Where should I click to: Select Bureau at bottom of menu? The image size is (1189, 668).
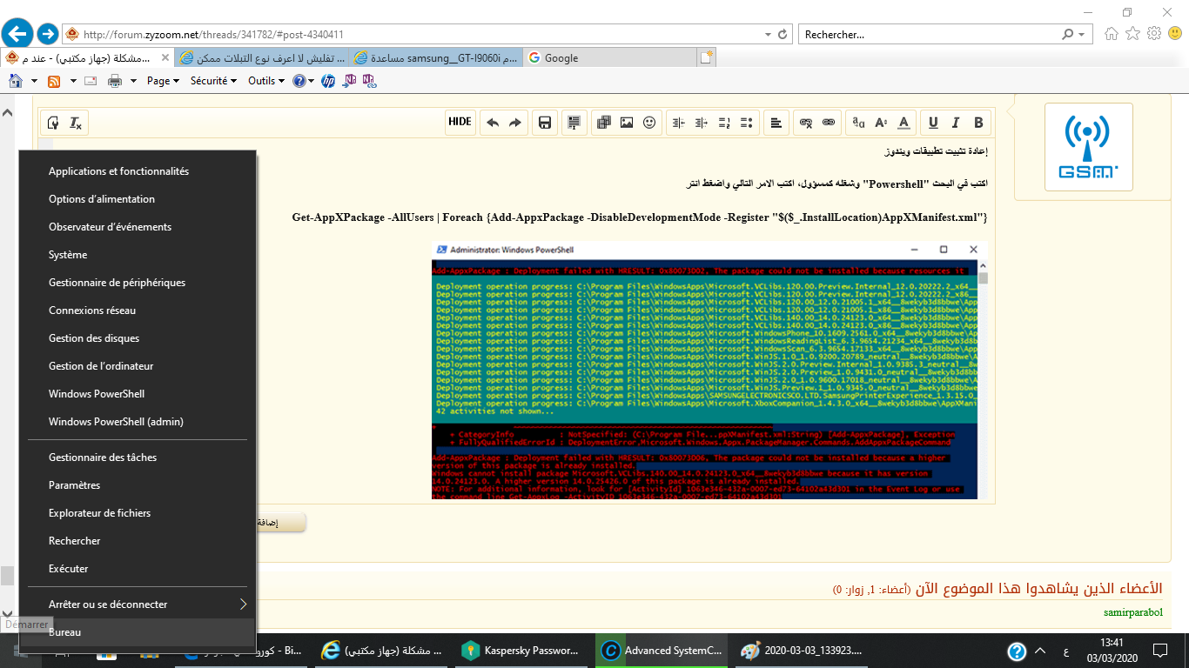point(138,632)
